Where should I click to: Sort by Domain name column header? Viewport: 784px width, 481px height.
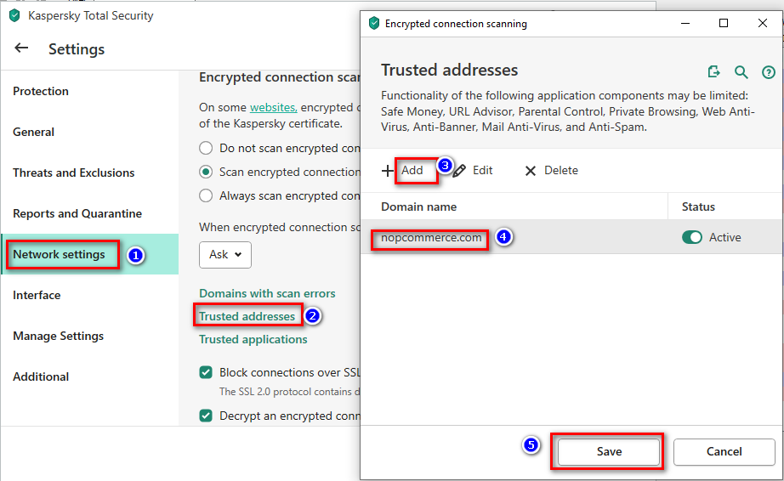(418, 207)
